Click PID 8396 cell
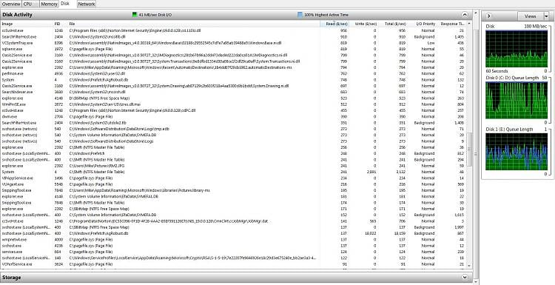 tap(58, 43)
